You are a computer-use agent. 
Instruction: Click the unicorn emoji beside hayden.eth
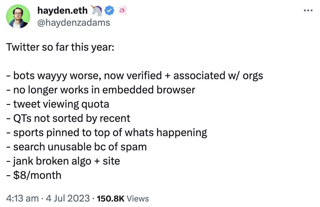pyautogui.click(x=96, y=10)
